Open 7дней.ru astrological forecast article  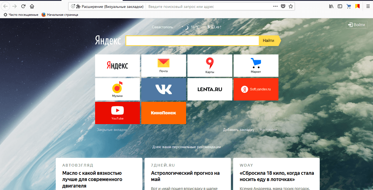click(x=185, y=176)
